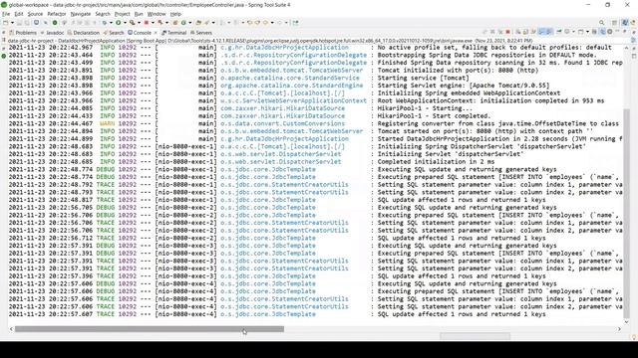638x358 pixels.
Task: Click the Open Console icon
Action: point(580,32)
